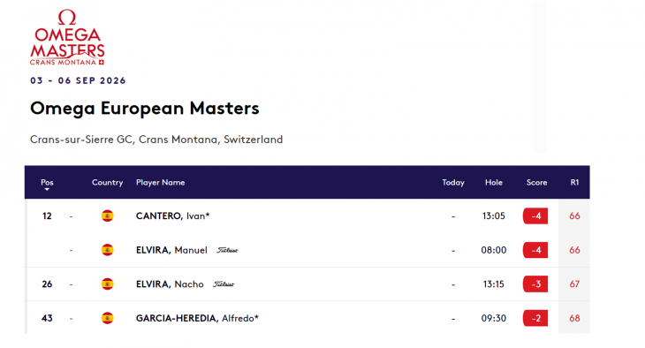Viewport: 645px width, 348px height.
Task: Click the R1 score 68 for Garcia-Heredia
Action: [574, 318]
